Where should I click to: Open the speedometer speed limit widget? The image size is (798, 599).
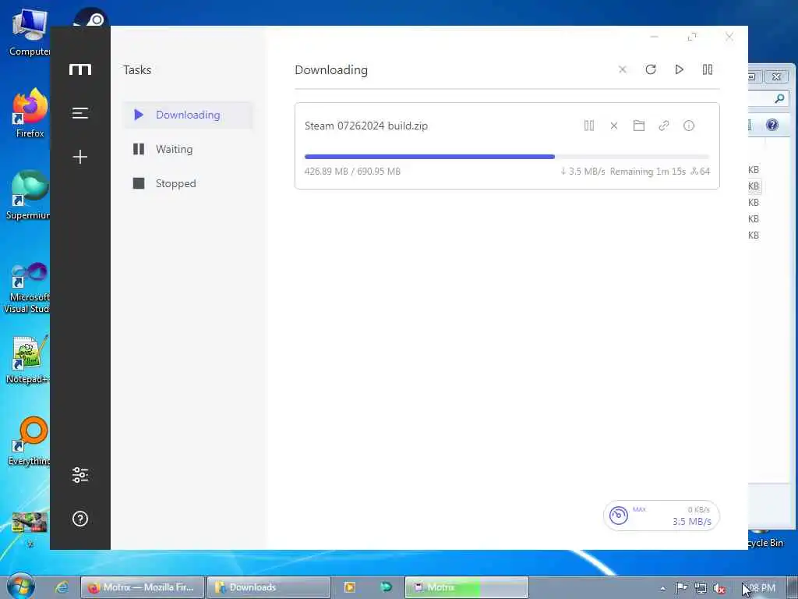(x=618, y=516)
